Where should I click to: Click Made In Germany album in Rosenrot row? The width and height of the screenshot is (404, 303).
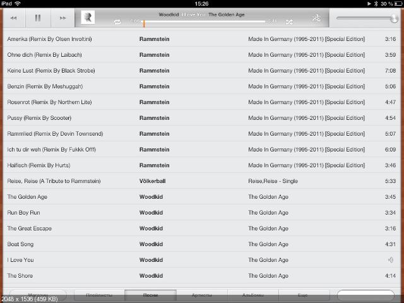click(307, 102)
